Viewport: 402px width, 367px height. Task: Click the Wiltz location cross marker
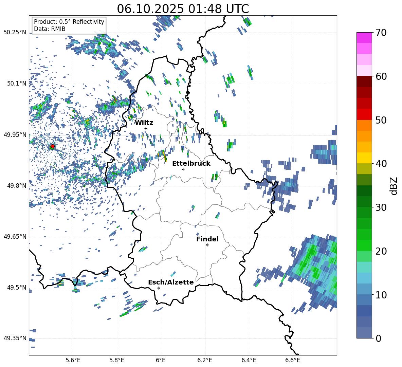[x=146, y=128]
